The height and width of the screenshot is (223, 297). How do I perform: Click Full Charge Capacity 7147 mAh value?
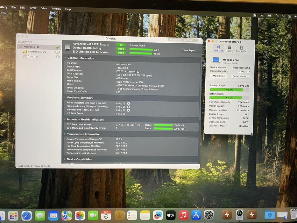tap(244, 102)
